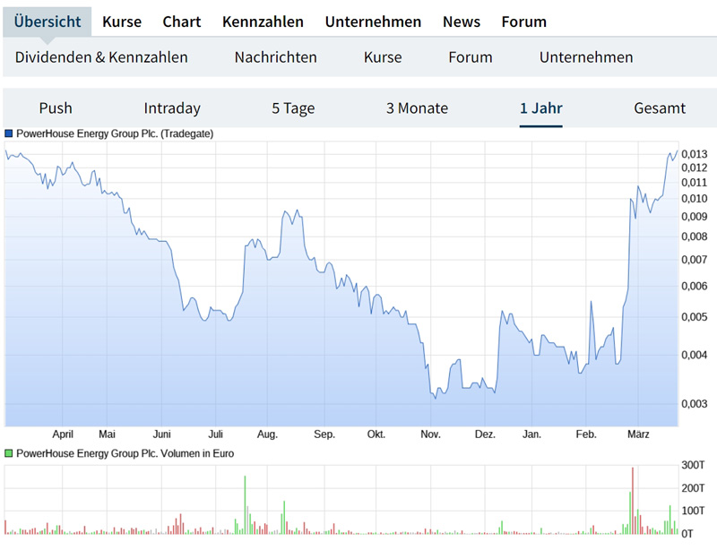Click the green Volumen legend swatch
The image size is (717, 559).
pyautogui.click(x=9, y=453)
